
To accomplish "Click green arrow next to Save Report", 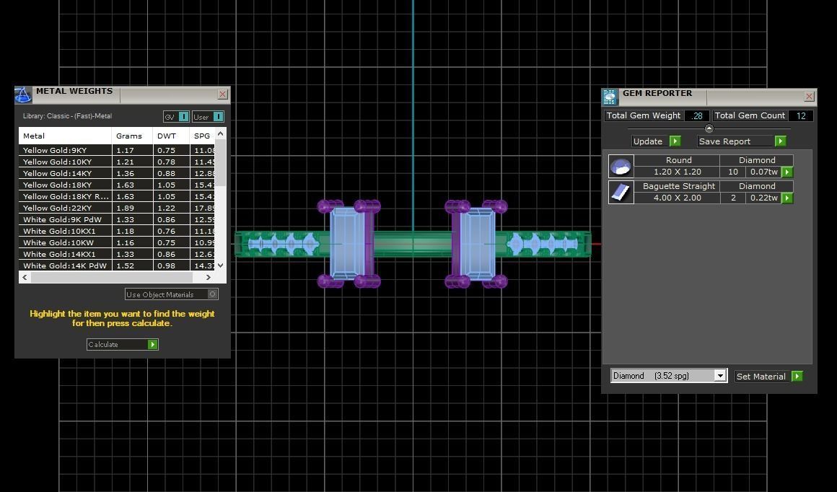I will pyautogui.click(x=781, y=141).
